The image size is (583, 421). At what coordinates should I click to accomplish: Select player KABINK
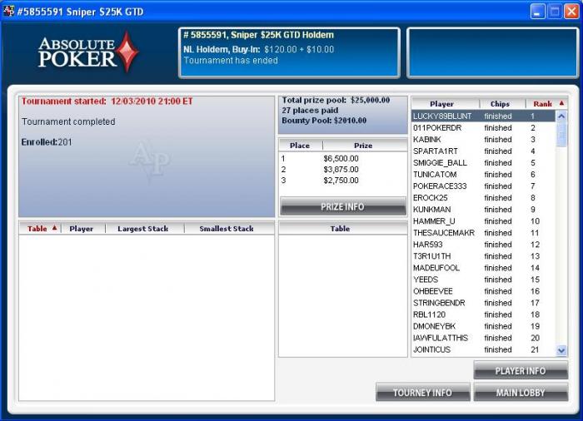pos(483,139)
